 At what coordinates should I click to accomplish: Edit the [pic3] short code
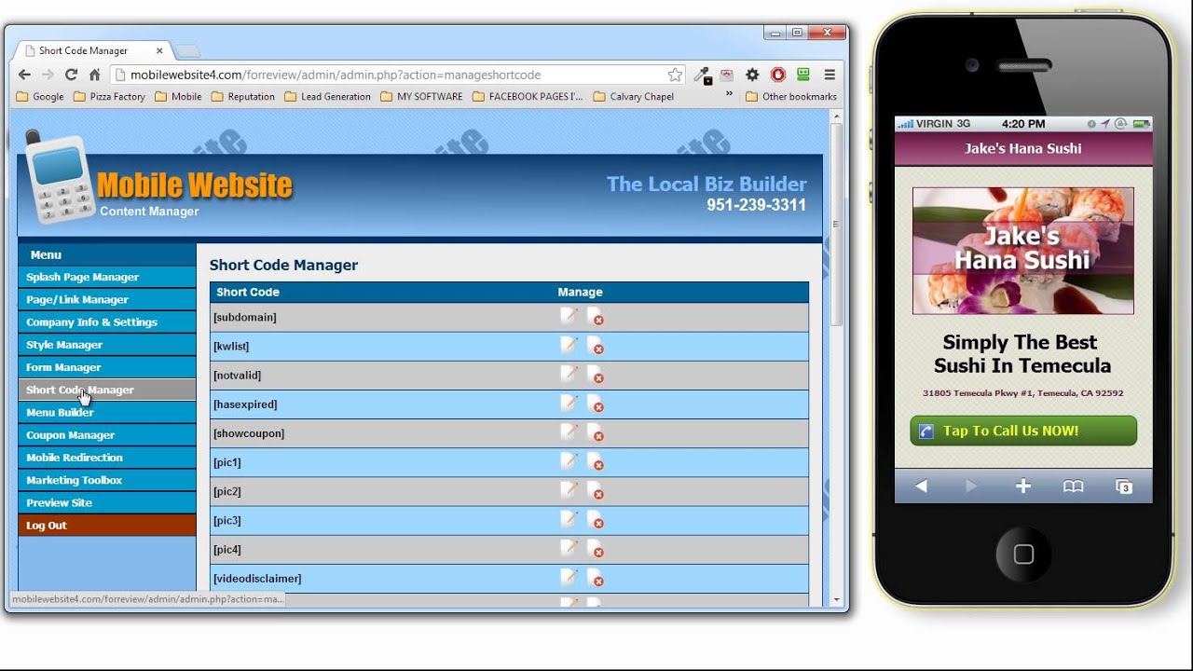(x=569, y=518)
